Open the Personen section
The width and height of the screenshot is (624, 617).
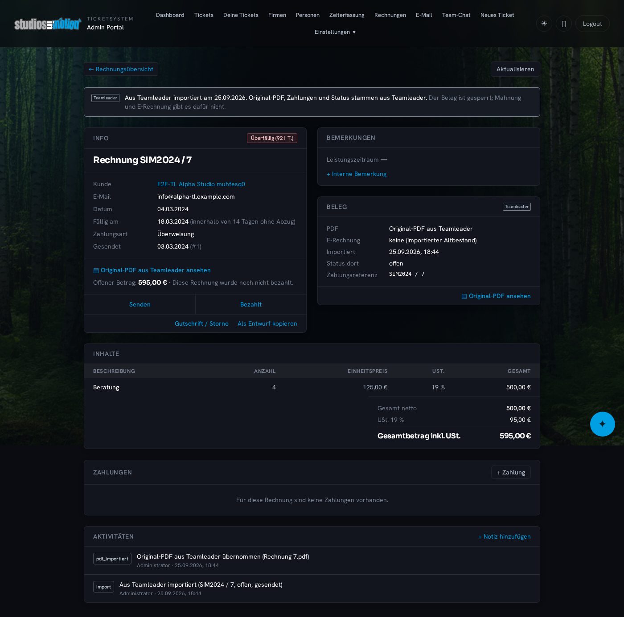click(308, 15)
